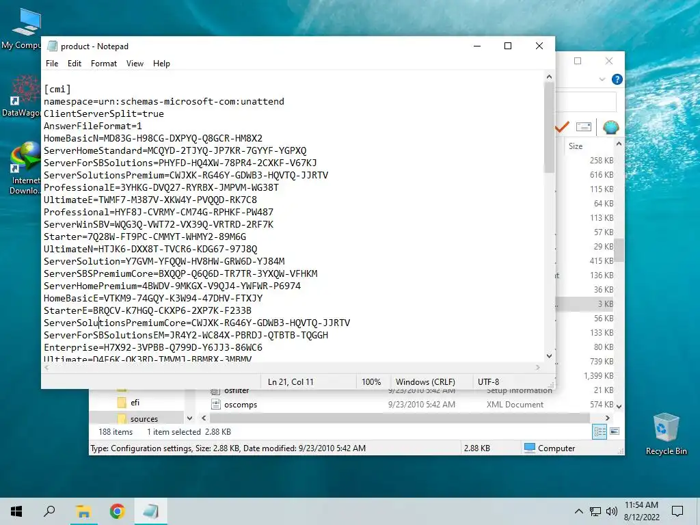The width and height of the screenshot is (700, 525).
Task: Click the shell globe icon in Explorer ribbon
Action: (x=610, y=127)
